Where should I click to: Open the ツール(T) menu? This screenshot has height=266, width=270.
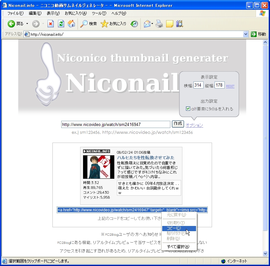[99, 13]
